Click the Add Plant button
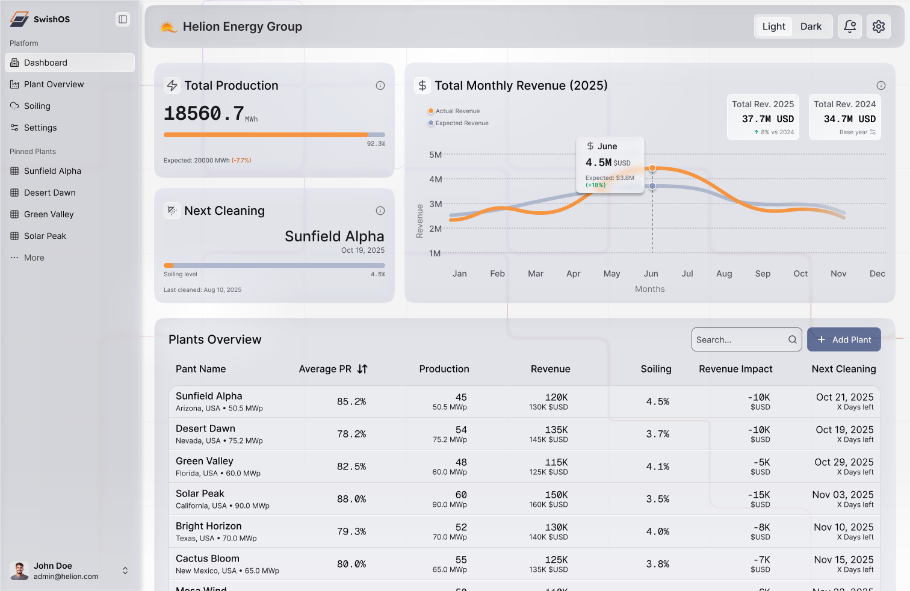This screenshot has height=591, width=910. [844, 339]
